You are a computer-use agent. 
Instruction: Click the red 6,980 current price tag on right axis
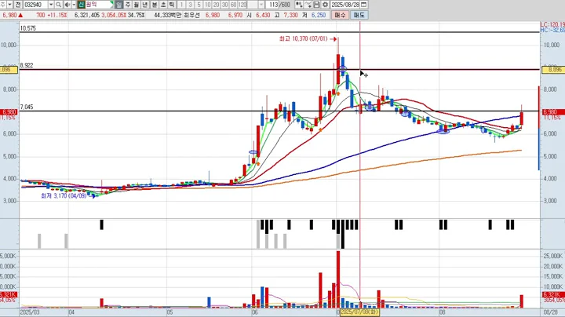(x=550, y=112)
